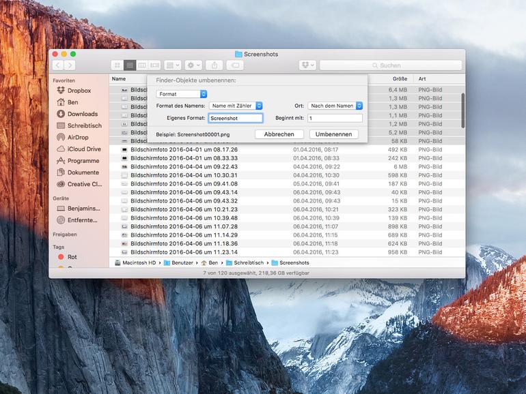Open the gear action menu
Image resolution: width=526 pixels, height=394 pixels.
point(193,65)
